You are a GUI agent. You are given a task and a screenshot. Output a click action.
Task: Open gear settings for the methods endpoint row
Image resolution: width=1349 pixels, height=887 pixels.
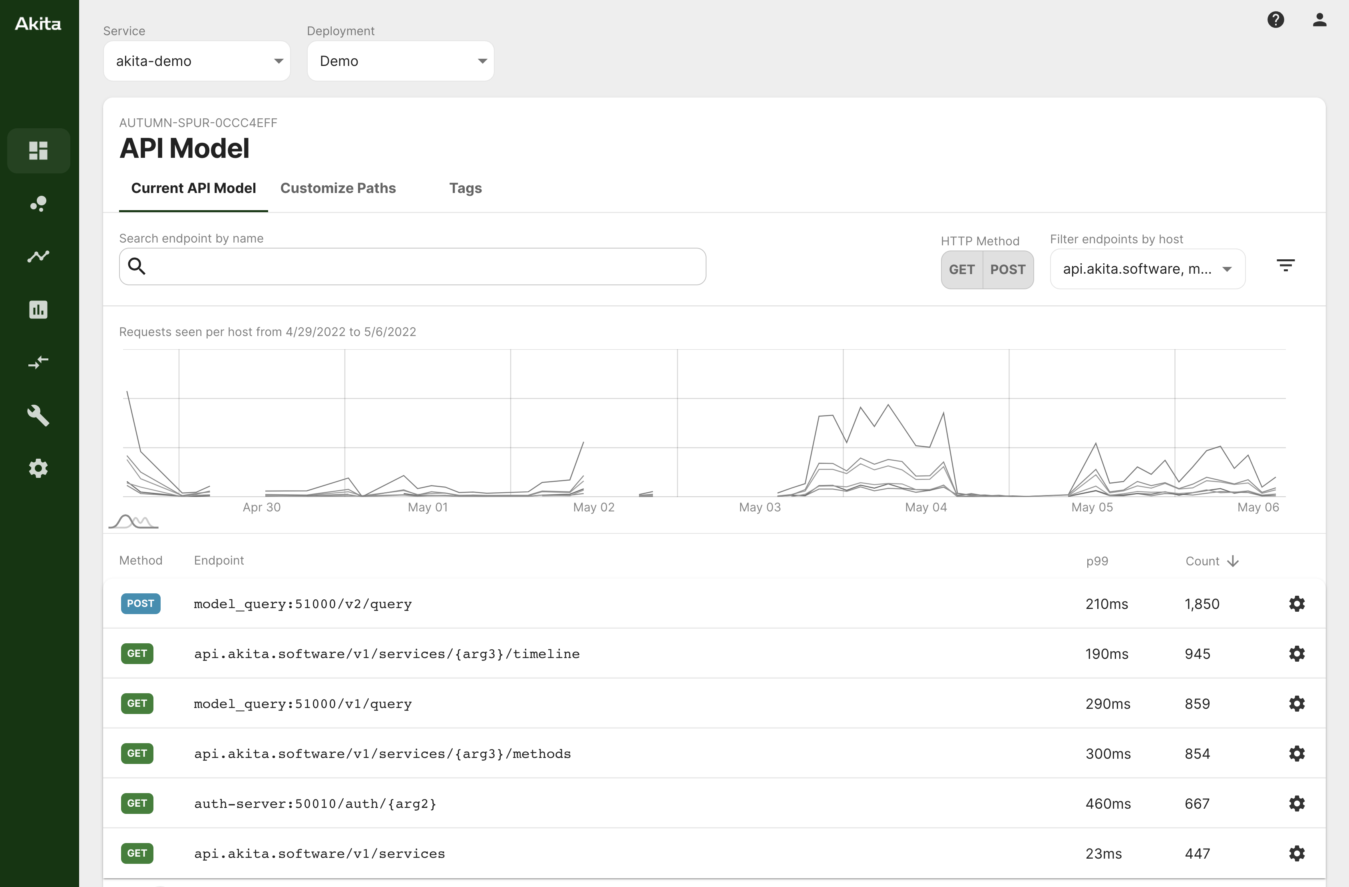click(x=1297, y=753)
